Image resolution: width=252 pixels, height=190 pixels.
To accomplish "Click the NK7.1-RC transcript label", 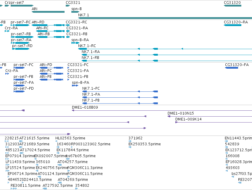I will [87, 46].
